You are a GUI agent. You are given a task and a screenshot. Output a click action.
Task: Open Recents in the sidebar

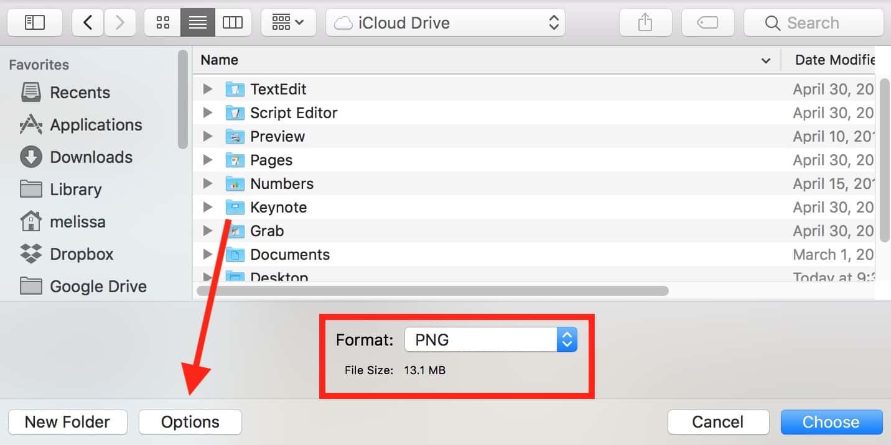[x=80, y=93]
